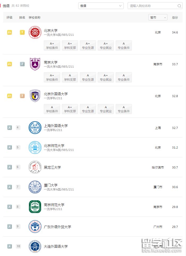186x256 pixels.
Task: Click the Heilongjiang University logo
Action: tap(35, 167)
